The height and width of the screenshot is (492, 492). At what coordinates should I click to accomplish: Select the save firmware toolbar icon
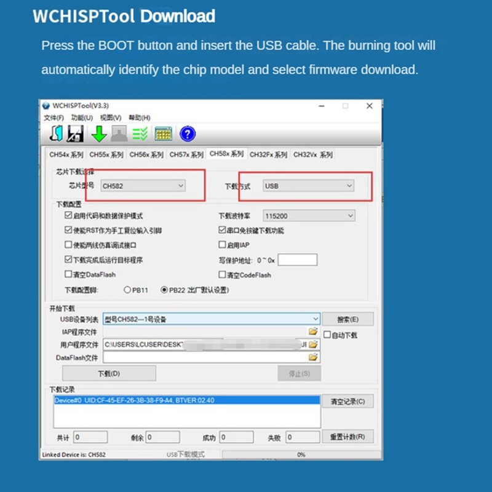tap(75, 133)
